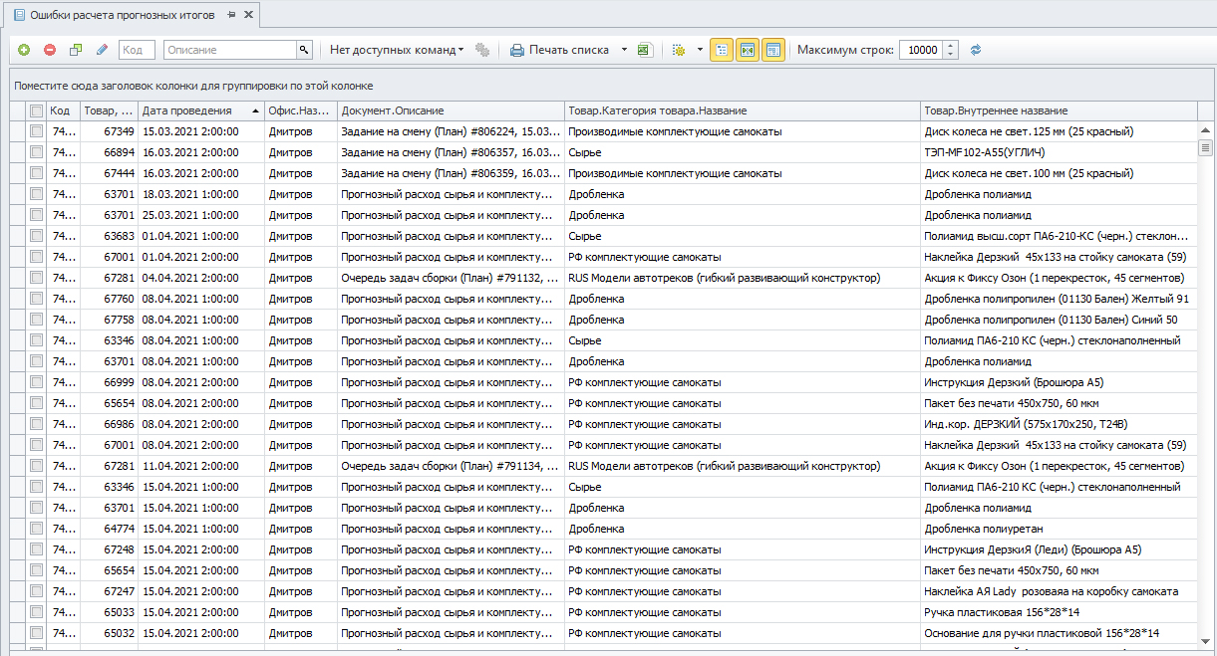The width and height of the screenshot is (1217, 656).
Task: Click the pencil edit icon
Action: pyautogui.click(x=102, y=50)
